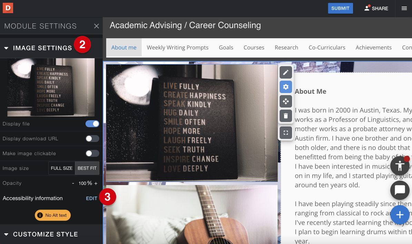412x244 pixels.
Task: Choose FULL SIZE image size
Action: (x=62, y=168)
